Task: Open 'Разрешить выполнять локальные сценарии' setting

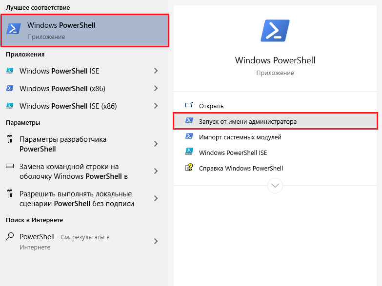Action: click(x=84, y=198)
